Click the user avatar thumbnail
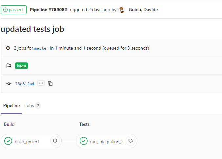The height and width of the screenshot is (159, 222). [122, 10]
